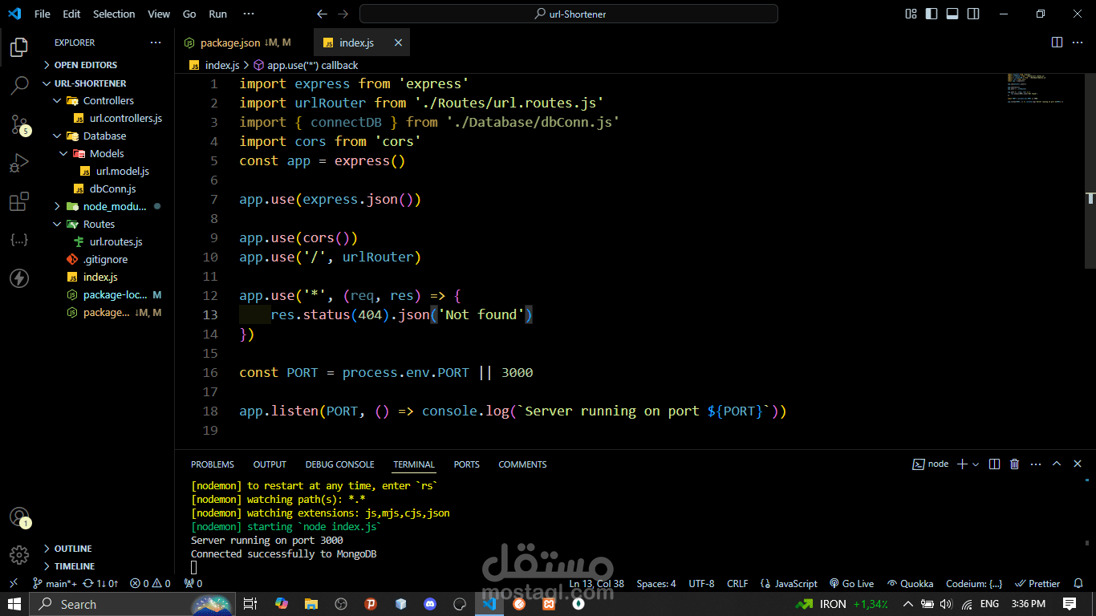Viewport: 1096px width, 616px height.
Task: Expand the node_modules folder
Action: (x=57, y=206)
